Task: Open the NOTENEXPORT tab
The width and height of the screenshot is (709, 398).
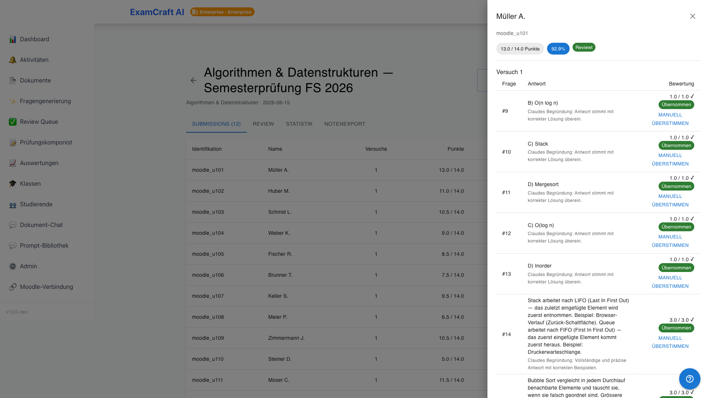Action: click(x=345, y=124)
